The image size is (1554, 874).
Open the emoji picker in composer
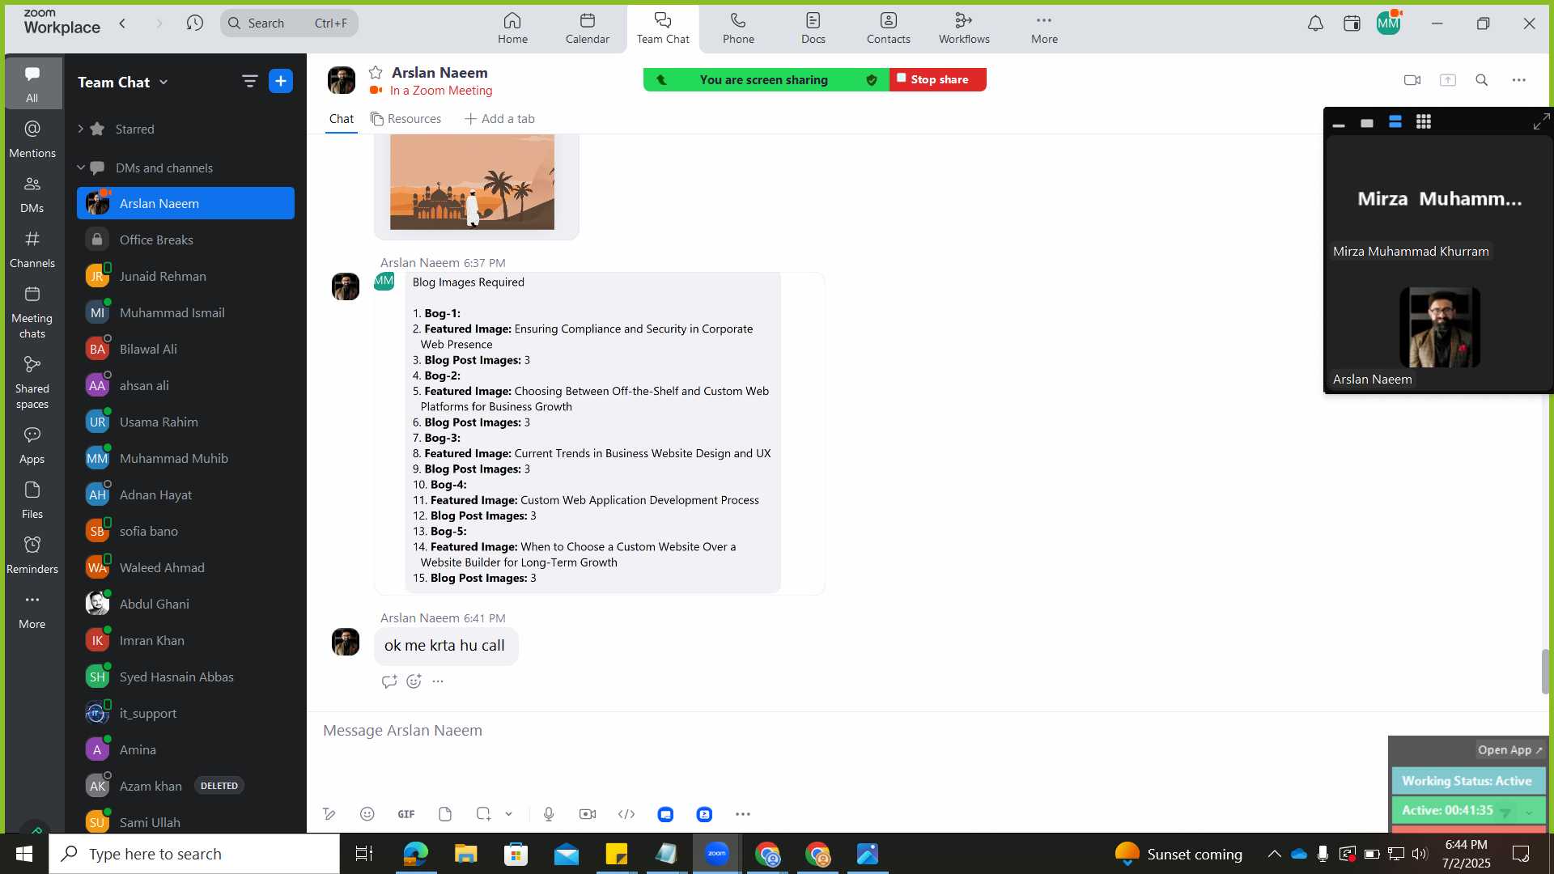click(x=367, y=814)
